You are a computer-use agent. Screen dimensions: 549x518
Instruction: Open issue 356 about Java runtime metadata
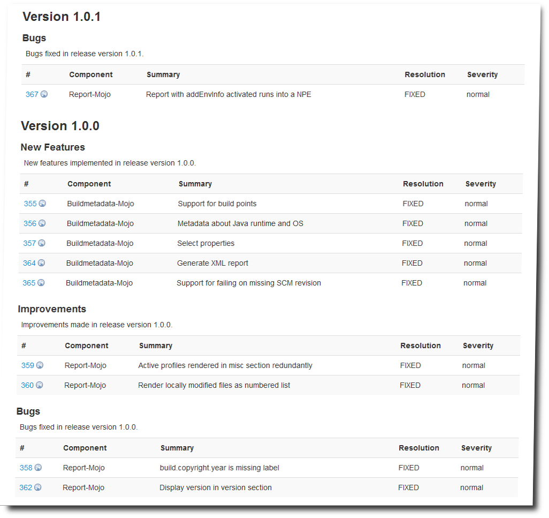30,223
